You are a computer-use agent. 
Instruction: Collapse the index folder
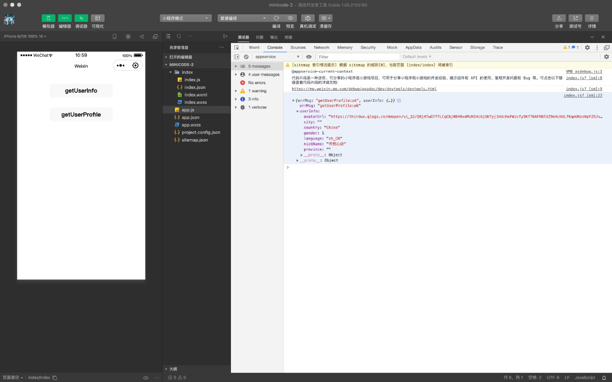pyautogui.click(x=197, y=72)
